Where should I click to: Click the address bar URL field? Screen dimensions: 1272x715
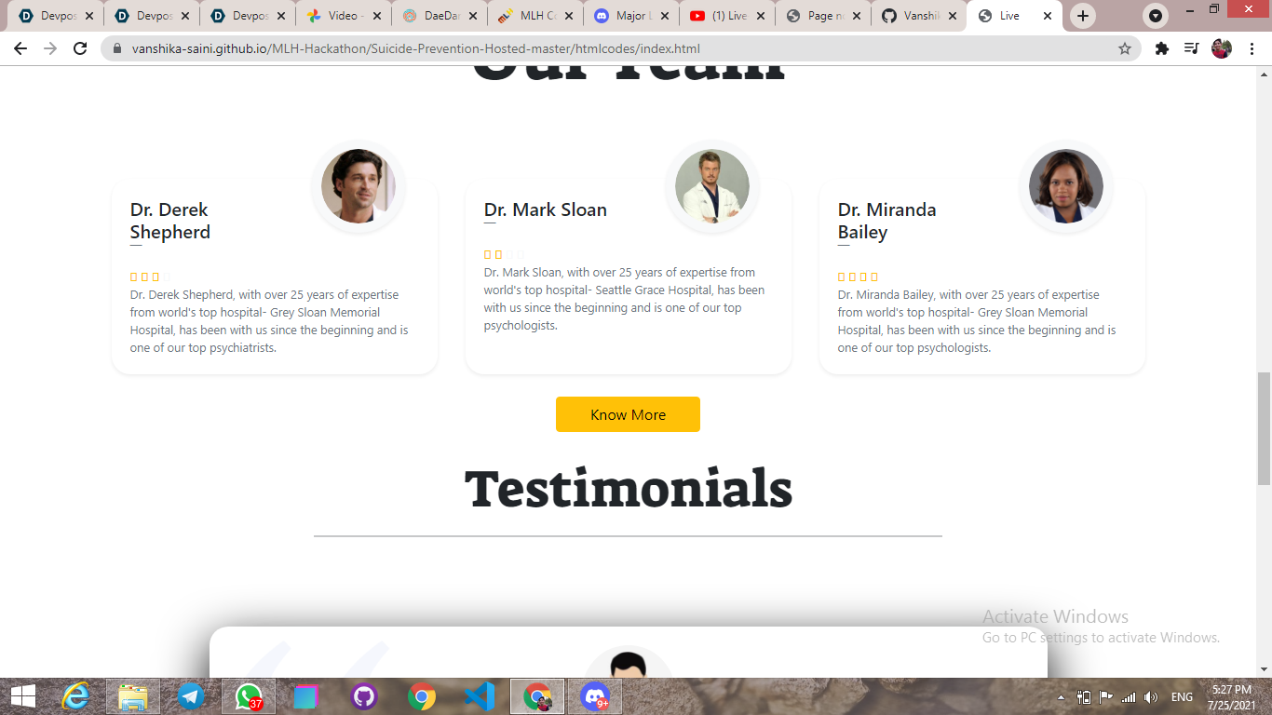[x=615, y=48]
